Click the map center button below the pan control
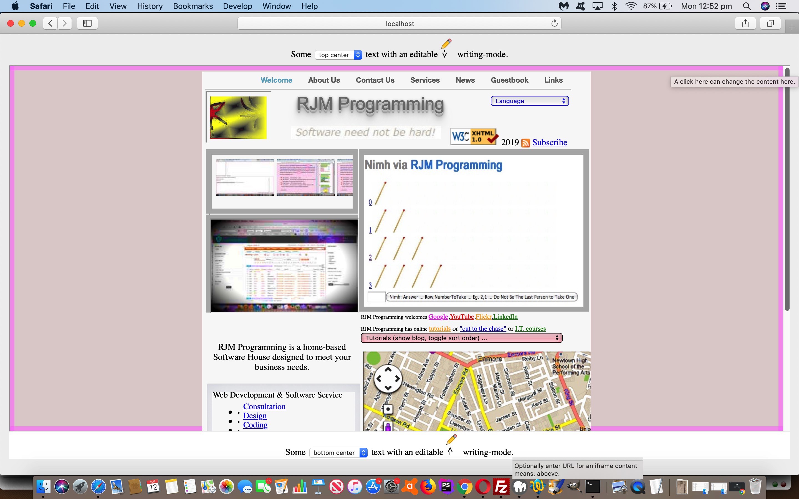 388,409
